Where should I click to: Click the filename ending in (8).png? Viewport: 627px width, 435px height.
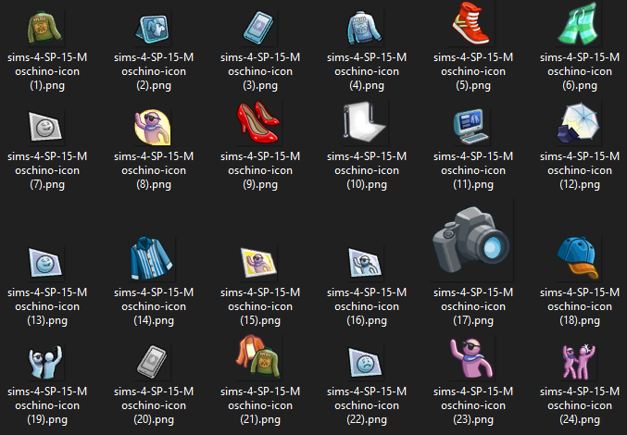click(x=154, y=170)
